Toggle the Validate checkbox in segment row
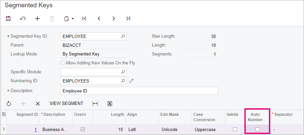The height and width of the screenshot is (135, 304). pyautogui.click(x=235, y=129)
